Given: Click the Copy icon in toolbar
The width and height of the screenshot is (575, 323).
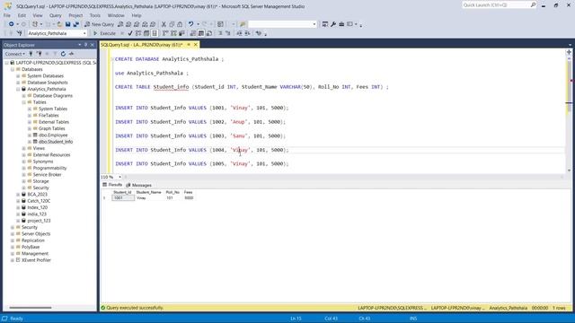Looking at the screenshot, I should 172,24.
